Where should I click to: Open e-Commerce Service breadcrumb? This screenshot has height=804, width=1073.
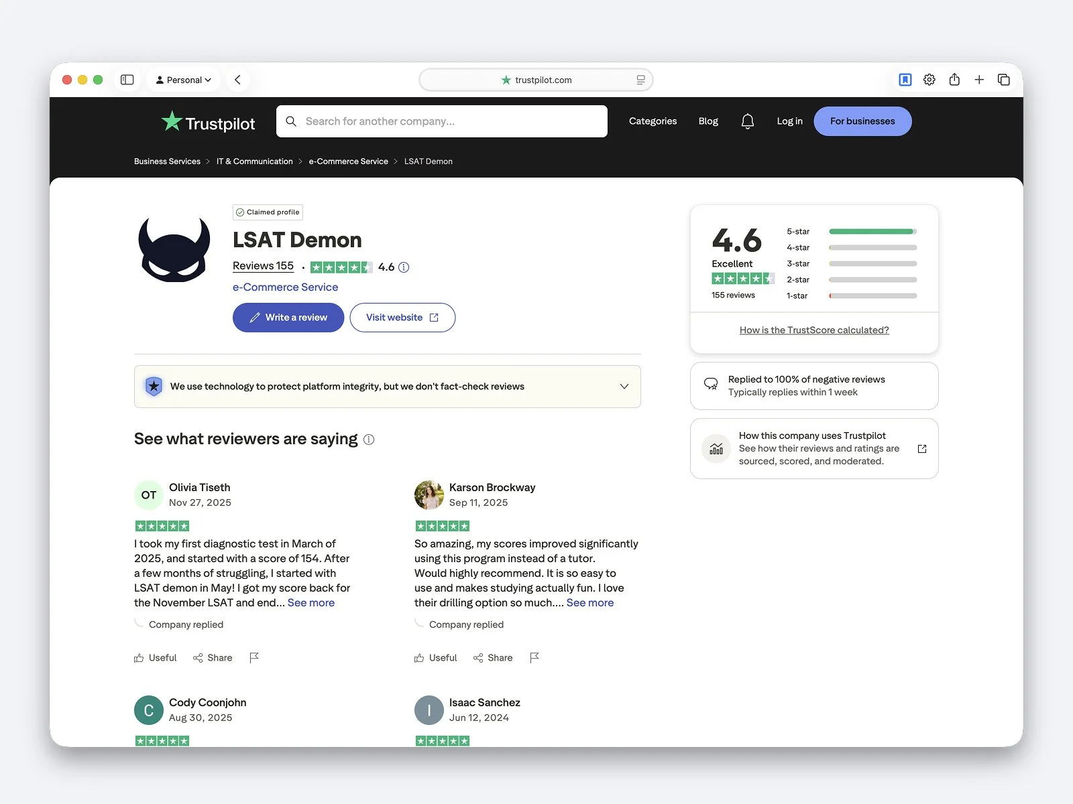(348, 161)
